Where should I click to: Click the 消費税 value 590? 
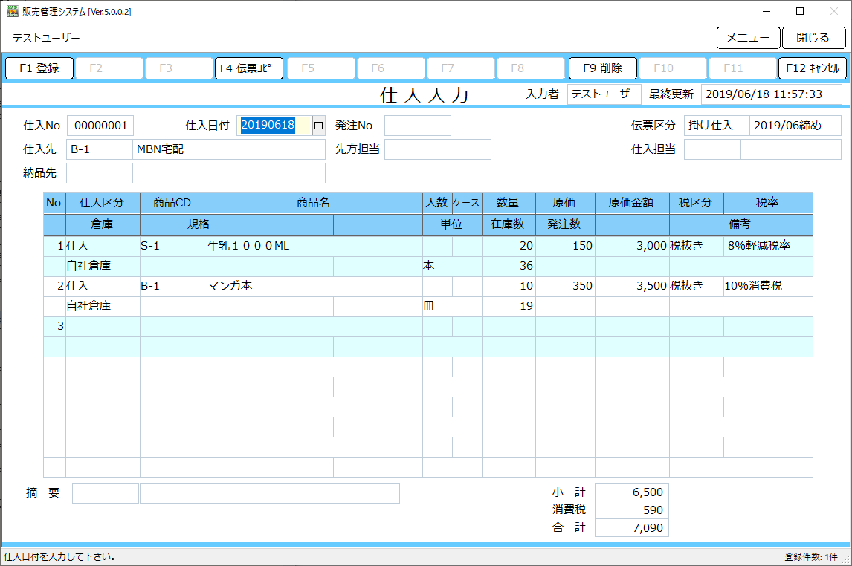[632, 510]
